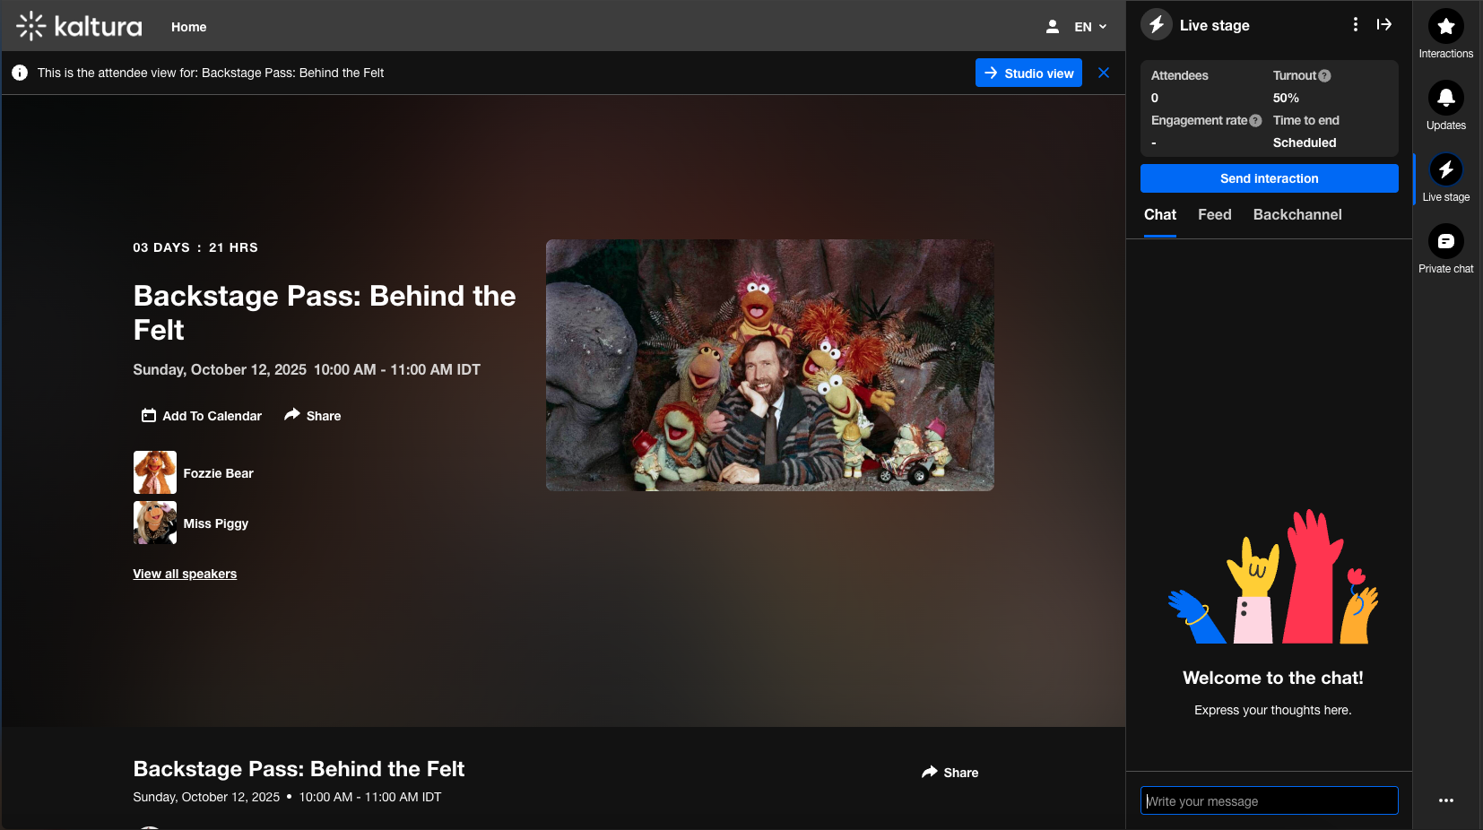Click the Attendees stat label
This screenshot has height=830, width=1483.
click(x=1180, y=75)
